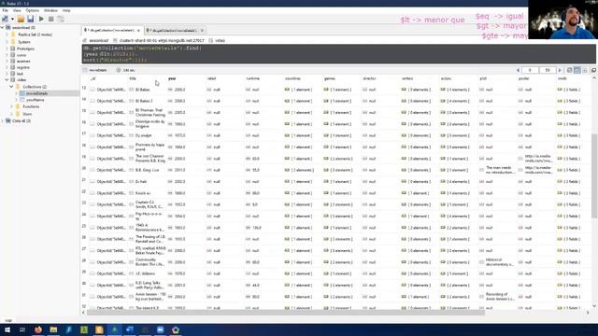
Task: Switch results to table view mode icon
Action: (577, 70)
